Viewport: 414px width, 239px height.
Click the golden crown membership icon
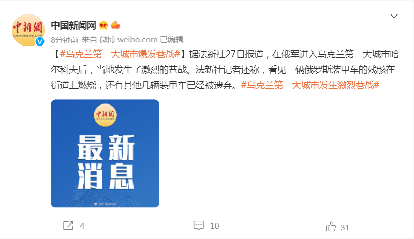[x=103, y=25]
